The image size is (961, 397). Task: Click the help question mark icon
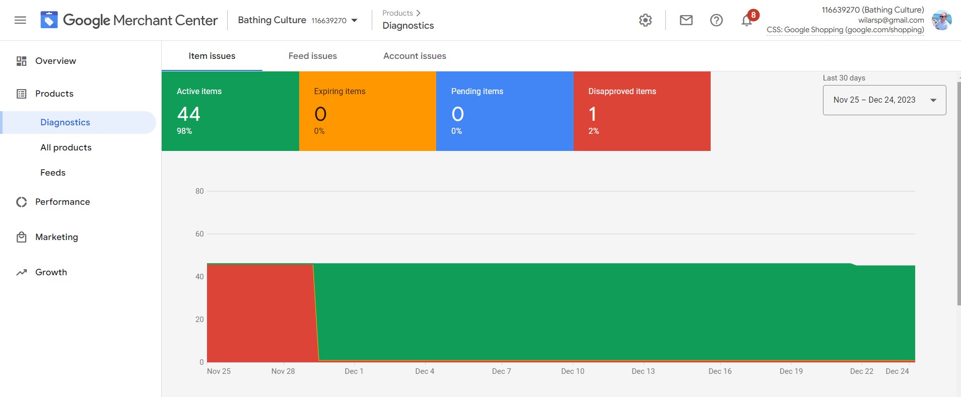pos(716,20)
